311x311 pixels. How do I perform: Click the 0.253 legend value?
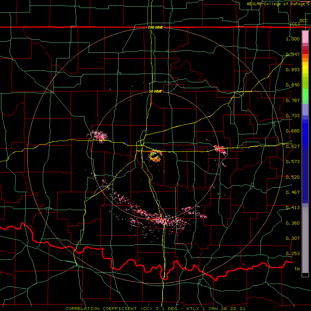tap(293, 254)
